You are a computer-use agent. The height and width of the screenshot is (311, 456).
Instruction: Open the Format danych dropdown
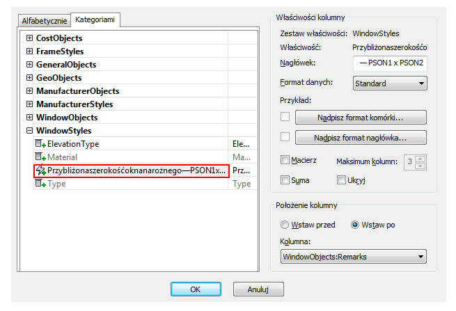tap(390, 83)
